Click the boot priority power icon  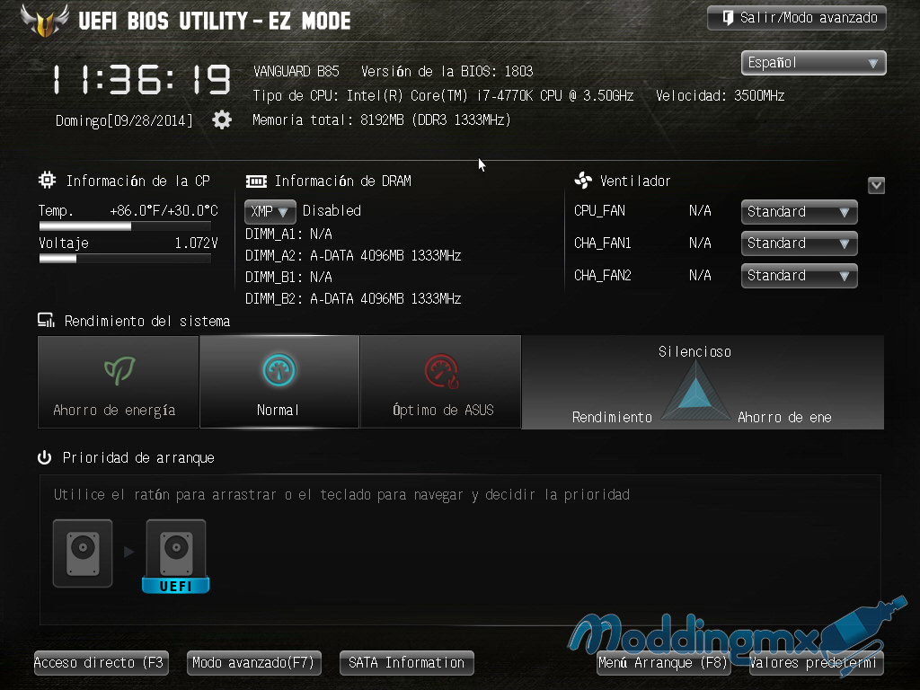(x=45, y=457)
